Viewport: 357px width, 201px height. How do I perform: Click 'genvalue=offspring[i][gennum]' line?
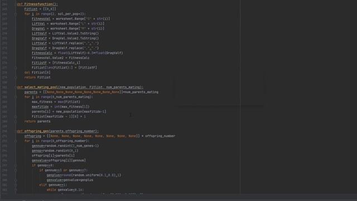tap(59, 160)
